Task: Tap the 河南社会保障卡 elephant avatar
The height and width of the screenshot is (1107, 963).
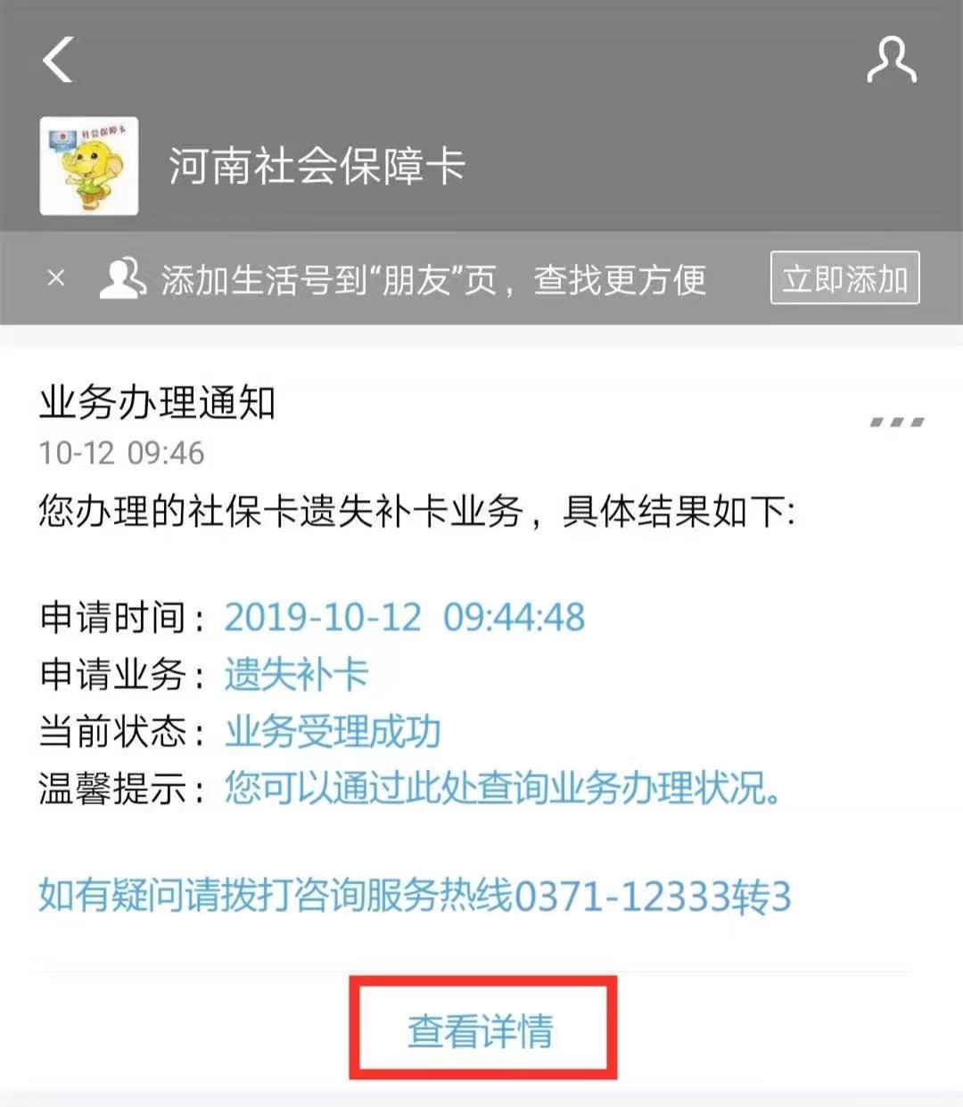Action: (89, 166)
